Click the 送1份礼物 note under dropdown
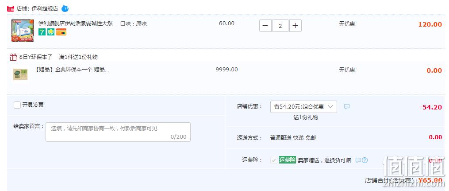This screenshot has height=191, width=449. coord(306,117)
